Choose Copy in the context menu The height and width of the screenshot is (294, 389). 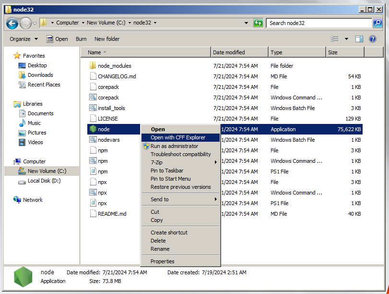click(x=180, y=220)
